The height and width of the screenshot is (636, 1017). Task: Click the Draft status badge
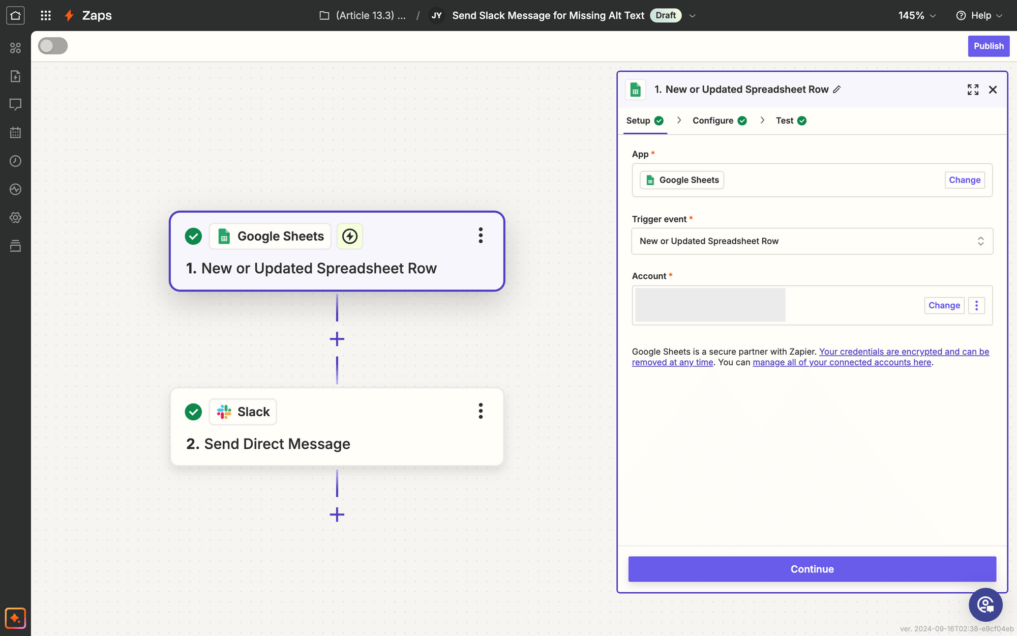click(666, 15)
